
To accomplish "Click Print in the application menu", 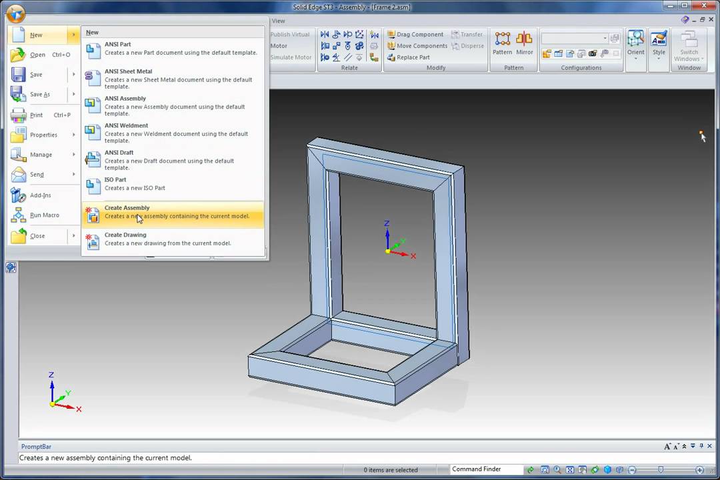I will click(x=43, y=115).
